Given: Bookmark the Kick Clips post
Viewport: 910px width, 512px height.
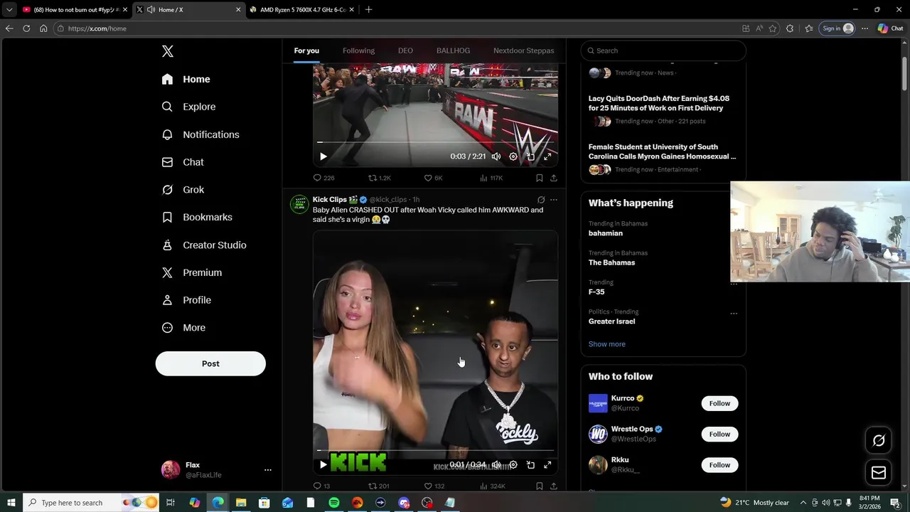Looking at the screenshot, I should (x=540, y=486).
